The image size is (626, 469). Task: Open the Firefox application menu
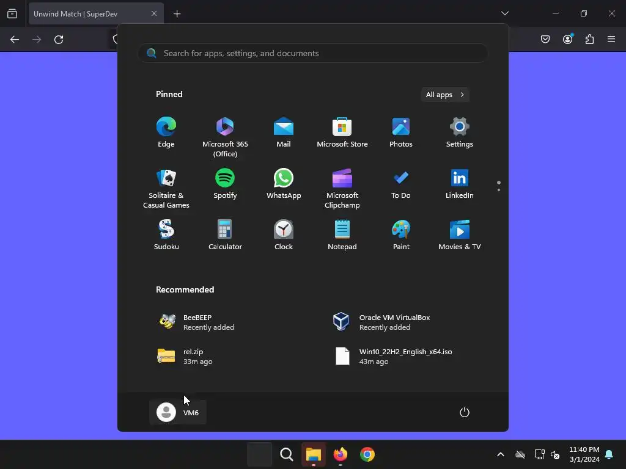(611, 39)
